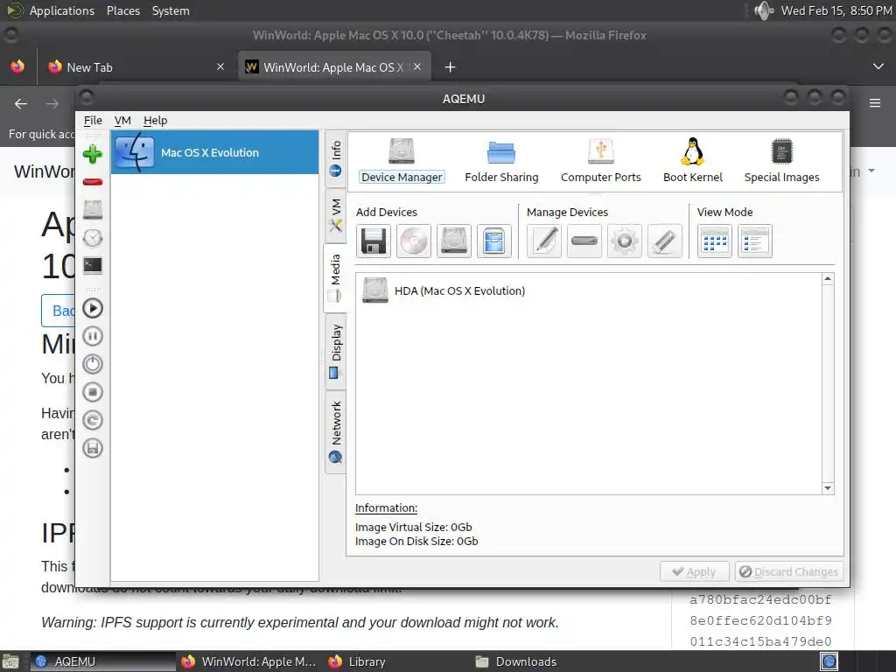Open clock showing Wed Feb 15
This screenshot has height=672, width=896.
click(836, 10)
